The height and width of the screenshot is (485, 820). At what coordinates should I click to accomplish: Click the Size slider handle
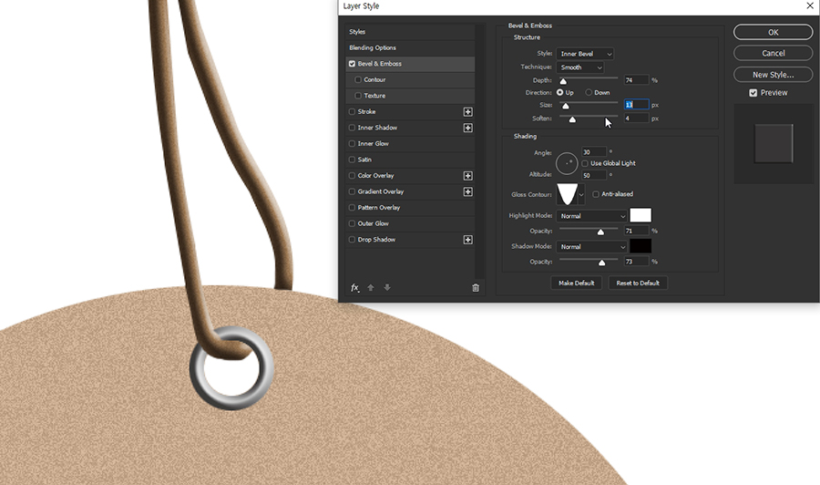565,107
